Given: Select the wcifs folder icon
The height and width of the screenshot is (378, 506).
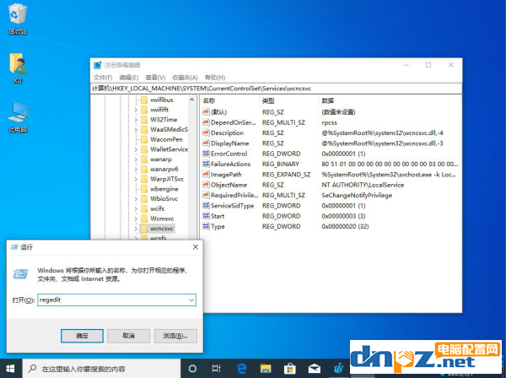Looking at the screenshot, I should click(144, 208).
